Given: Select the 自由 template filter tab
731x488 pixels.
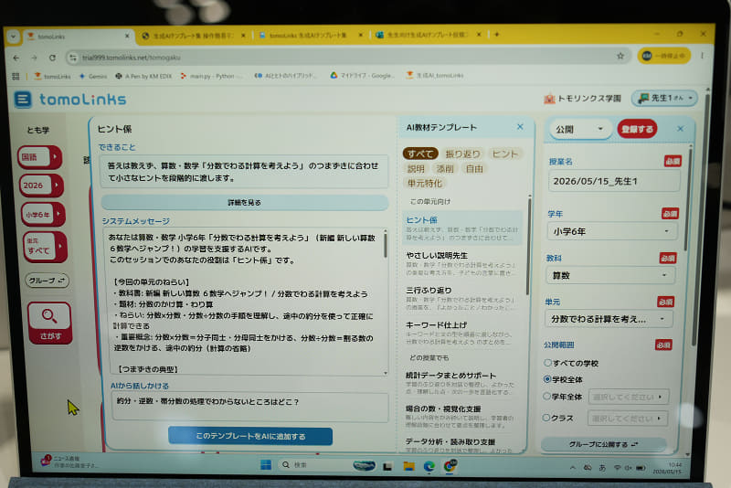Looking at the screenshot, I should click(474, 169).
